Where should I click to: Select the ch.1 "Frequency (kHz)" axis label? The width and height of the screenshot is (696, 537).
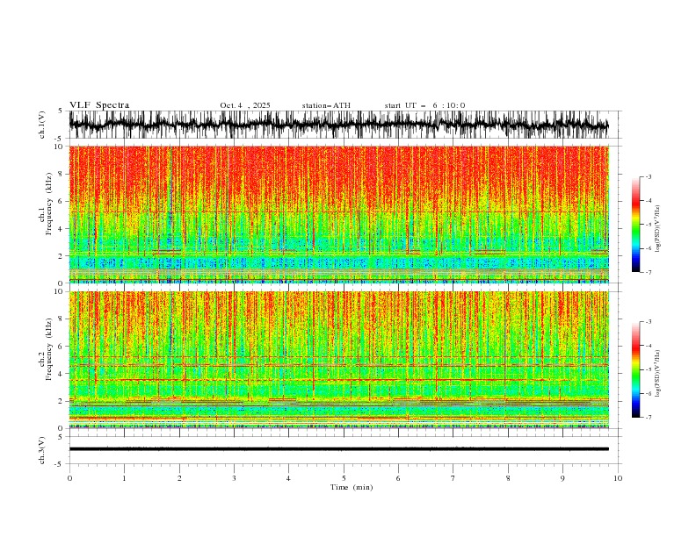(x=49, y=204)
